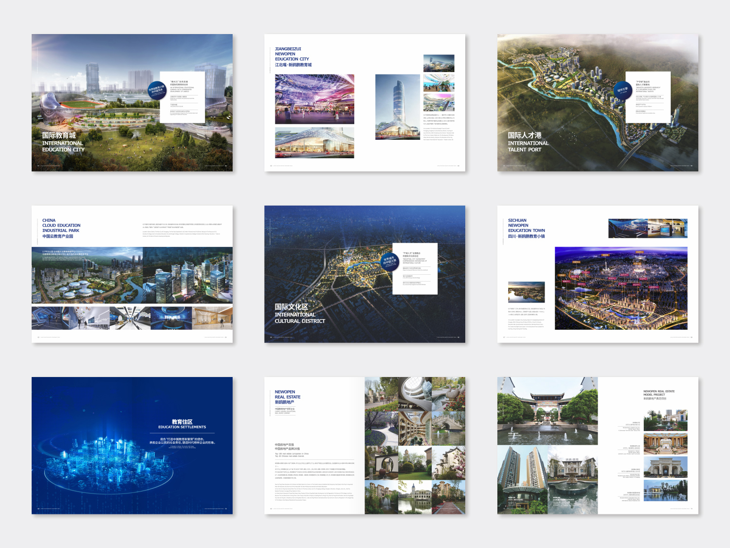
Task: Select 'INTERNATIONAL CULTURAL DISTRICT' caption text
Action: click(300, 318)
